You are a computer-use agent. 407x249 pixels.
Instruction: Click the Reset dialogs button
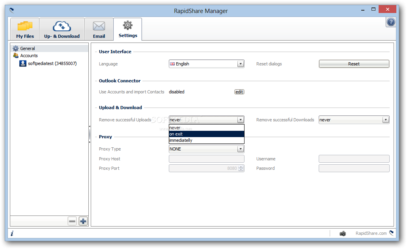[x=354, y=64]
